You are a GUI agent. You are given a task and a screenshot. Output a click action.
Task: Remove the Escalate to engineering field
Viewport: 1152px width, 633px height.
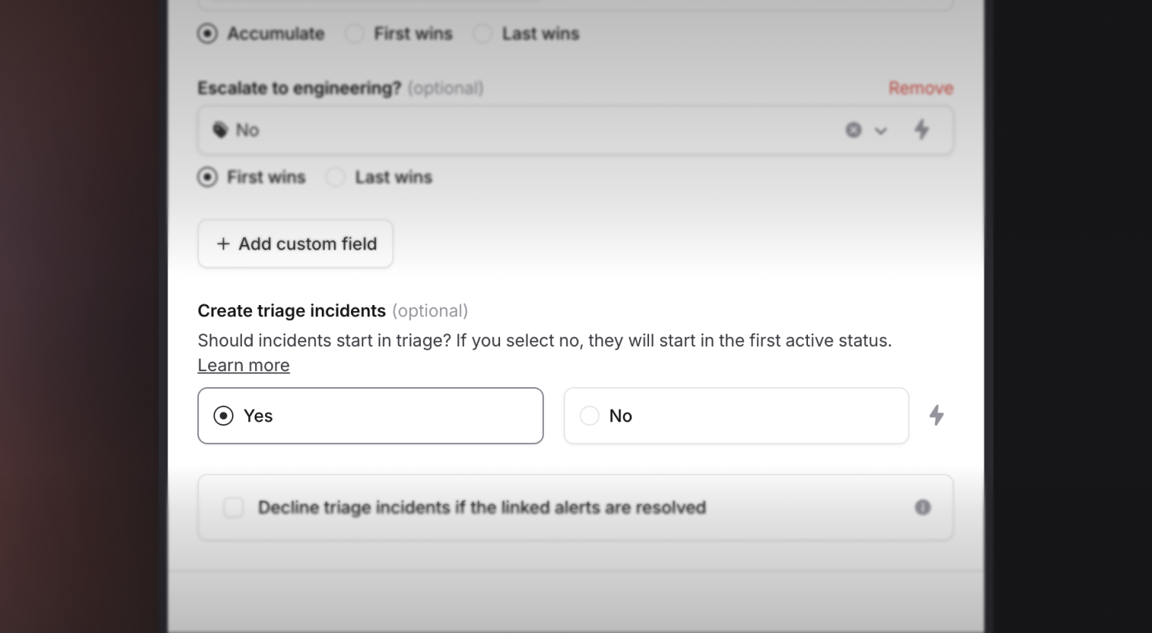(920, 88)
